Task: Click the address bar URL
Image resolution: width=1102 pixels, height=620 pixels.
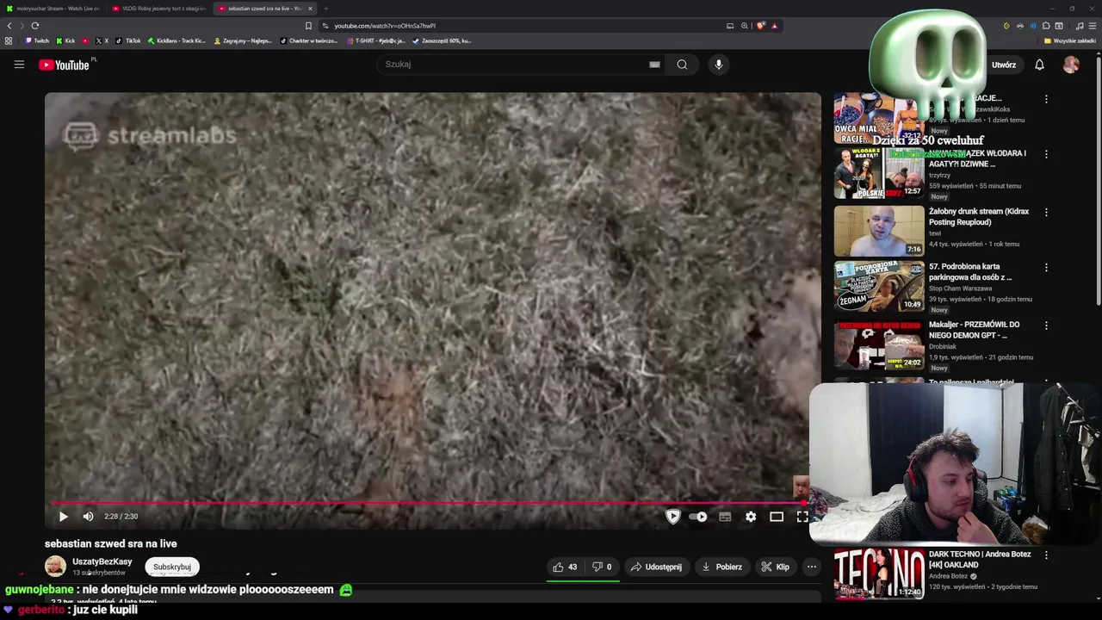Action: pyautogui.click(x=385, y=26)
